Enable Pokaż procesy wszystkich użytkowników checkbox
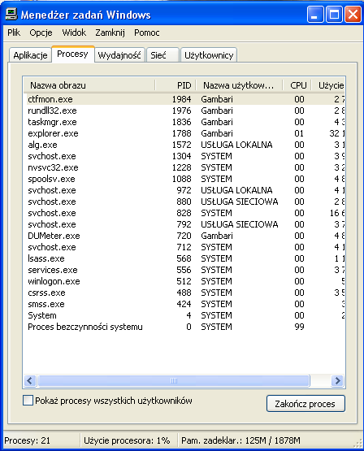 click(x=28, y=401)
